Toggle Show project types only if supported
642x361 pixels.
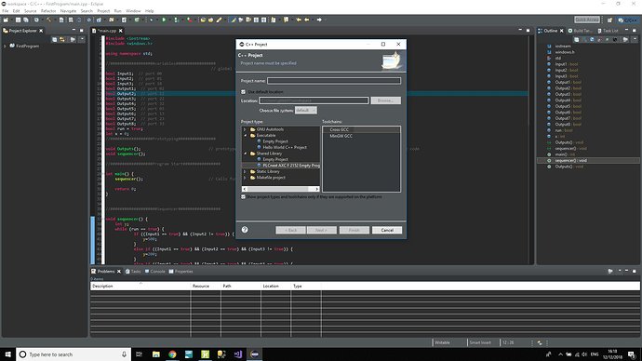tap(243, 197)
